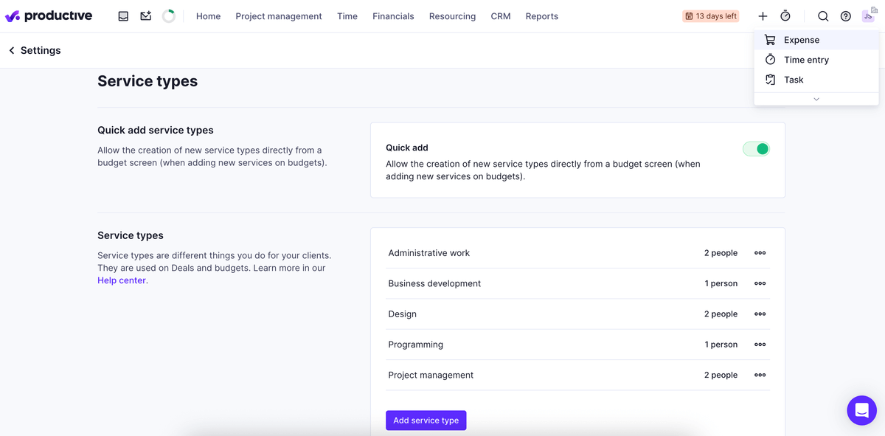Click the trial progress circle indicator
Image resolution: width=885 pixels, height=436 pixels.
(x=168, y=15)
